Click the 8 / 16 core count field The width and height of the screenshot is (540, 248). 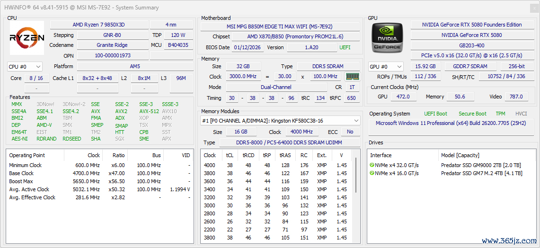[36, 78]
